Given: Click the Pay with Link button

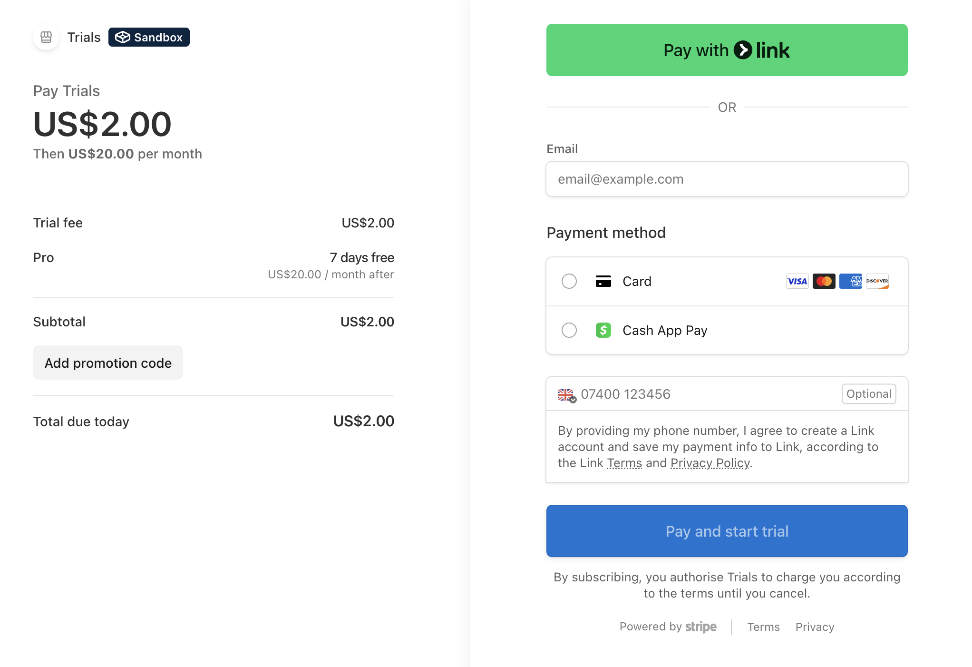Looking at the screenshot, I should point(727,50).
